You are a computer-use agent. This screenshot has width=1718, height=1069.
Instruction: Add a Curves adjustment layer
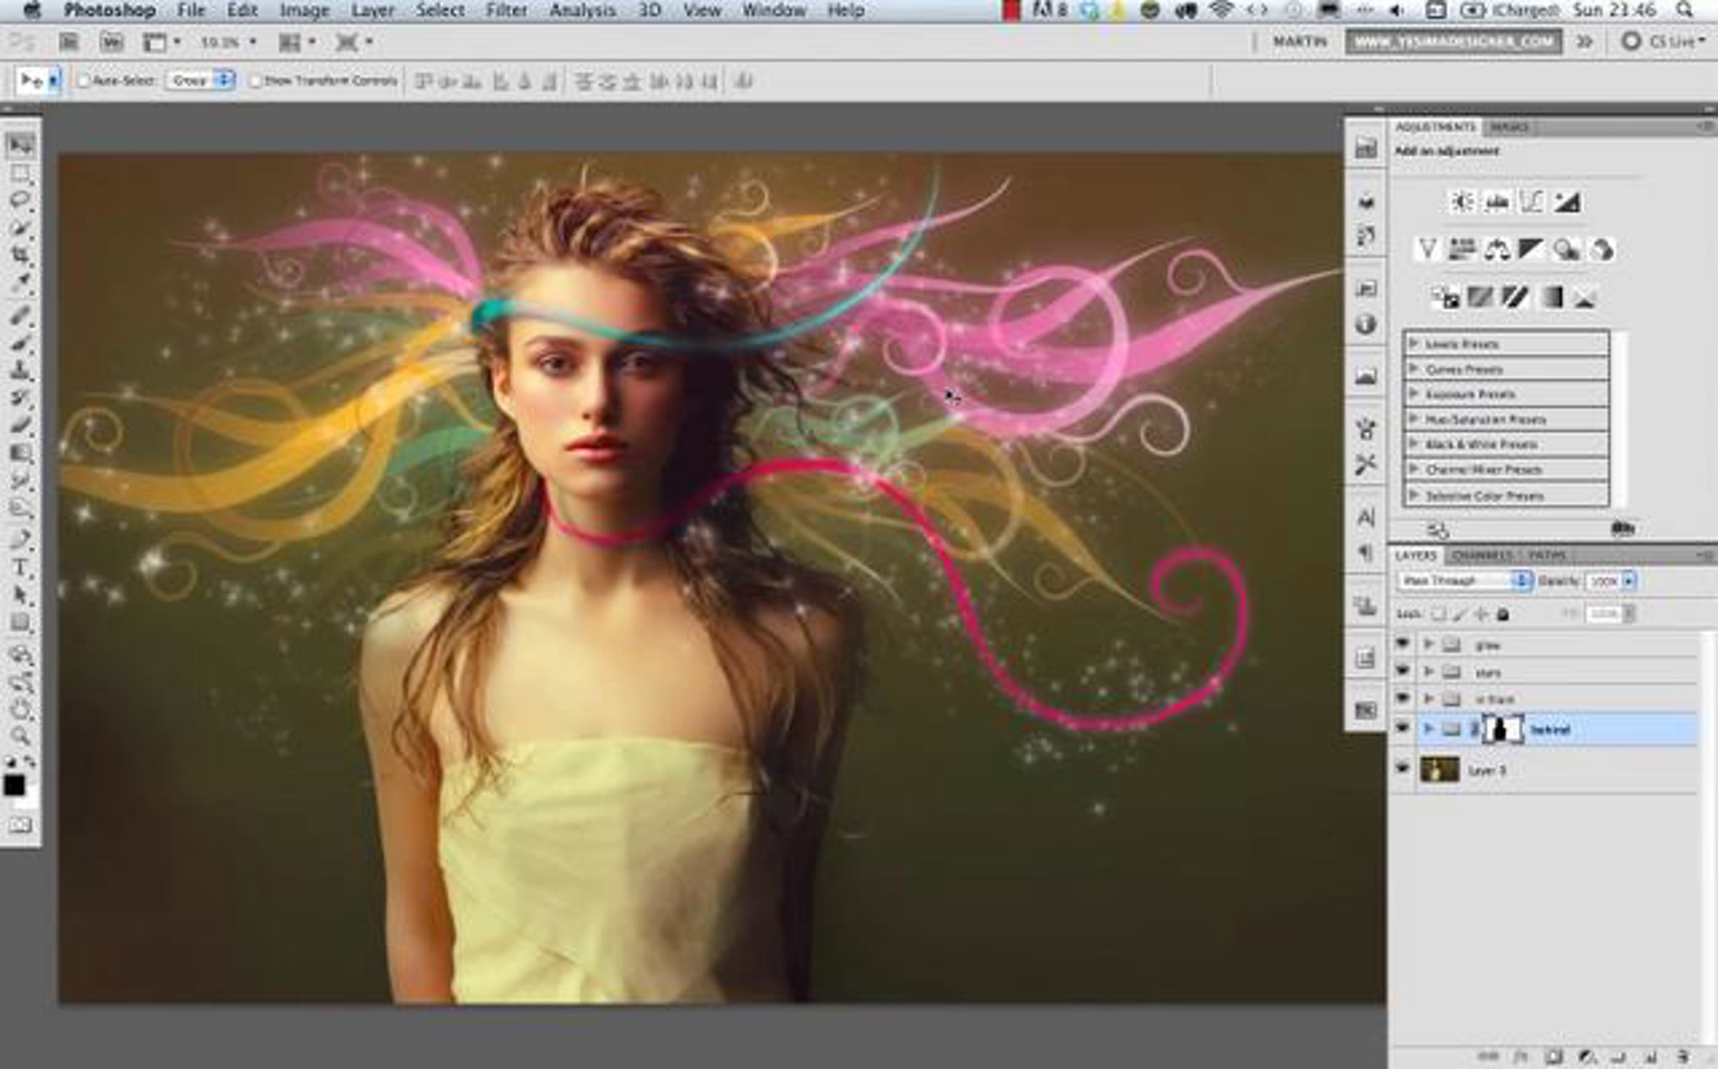1531,203
